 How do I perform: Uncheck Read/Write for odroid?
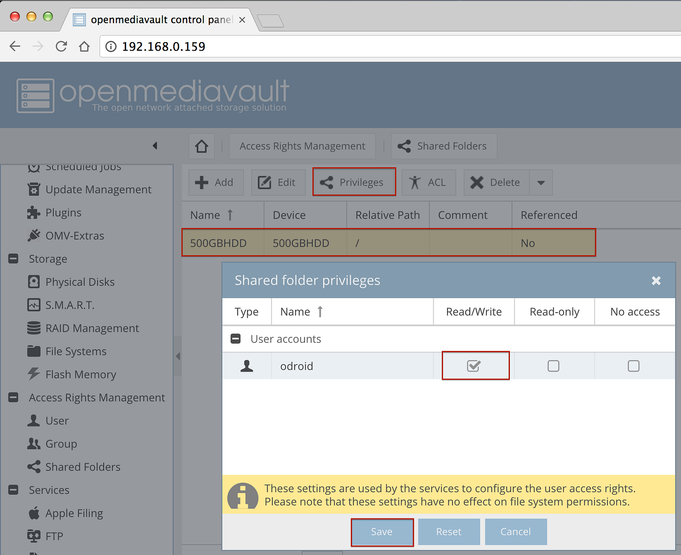click(x=474, y=366)
